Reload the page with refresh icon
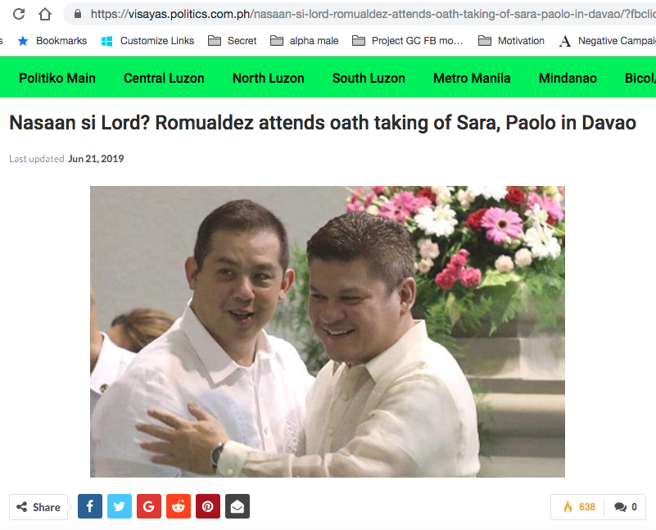656x530 pixels. tap(19, 14)
